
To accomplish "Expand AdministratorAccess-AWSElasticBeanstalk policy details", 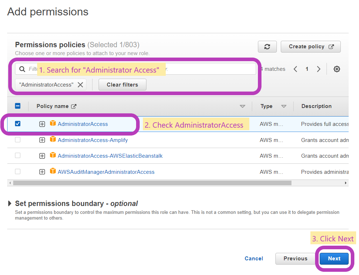I will point(42,156).
